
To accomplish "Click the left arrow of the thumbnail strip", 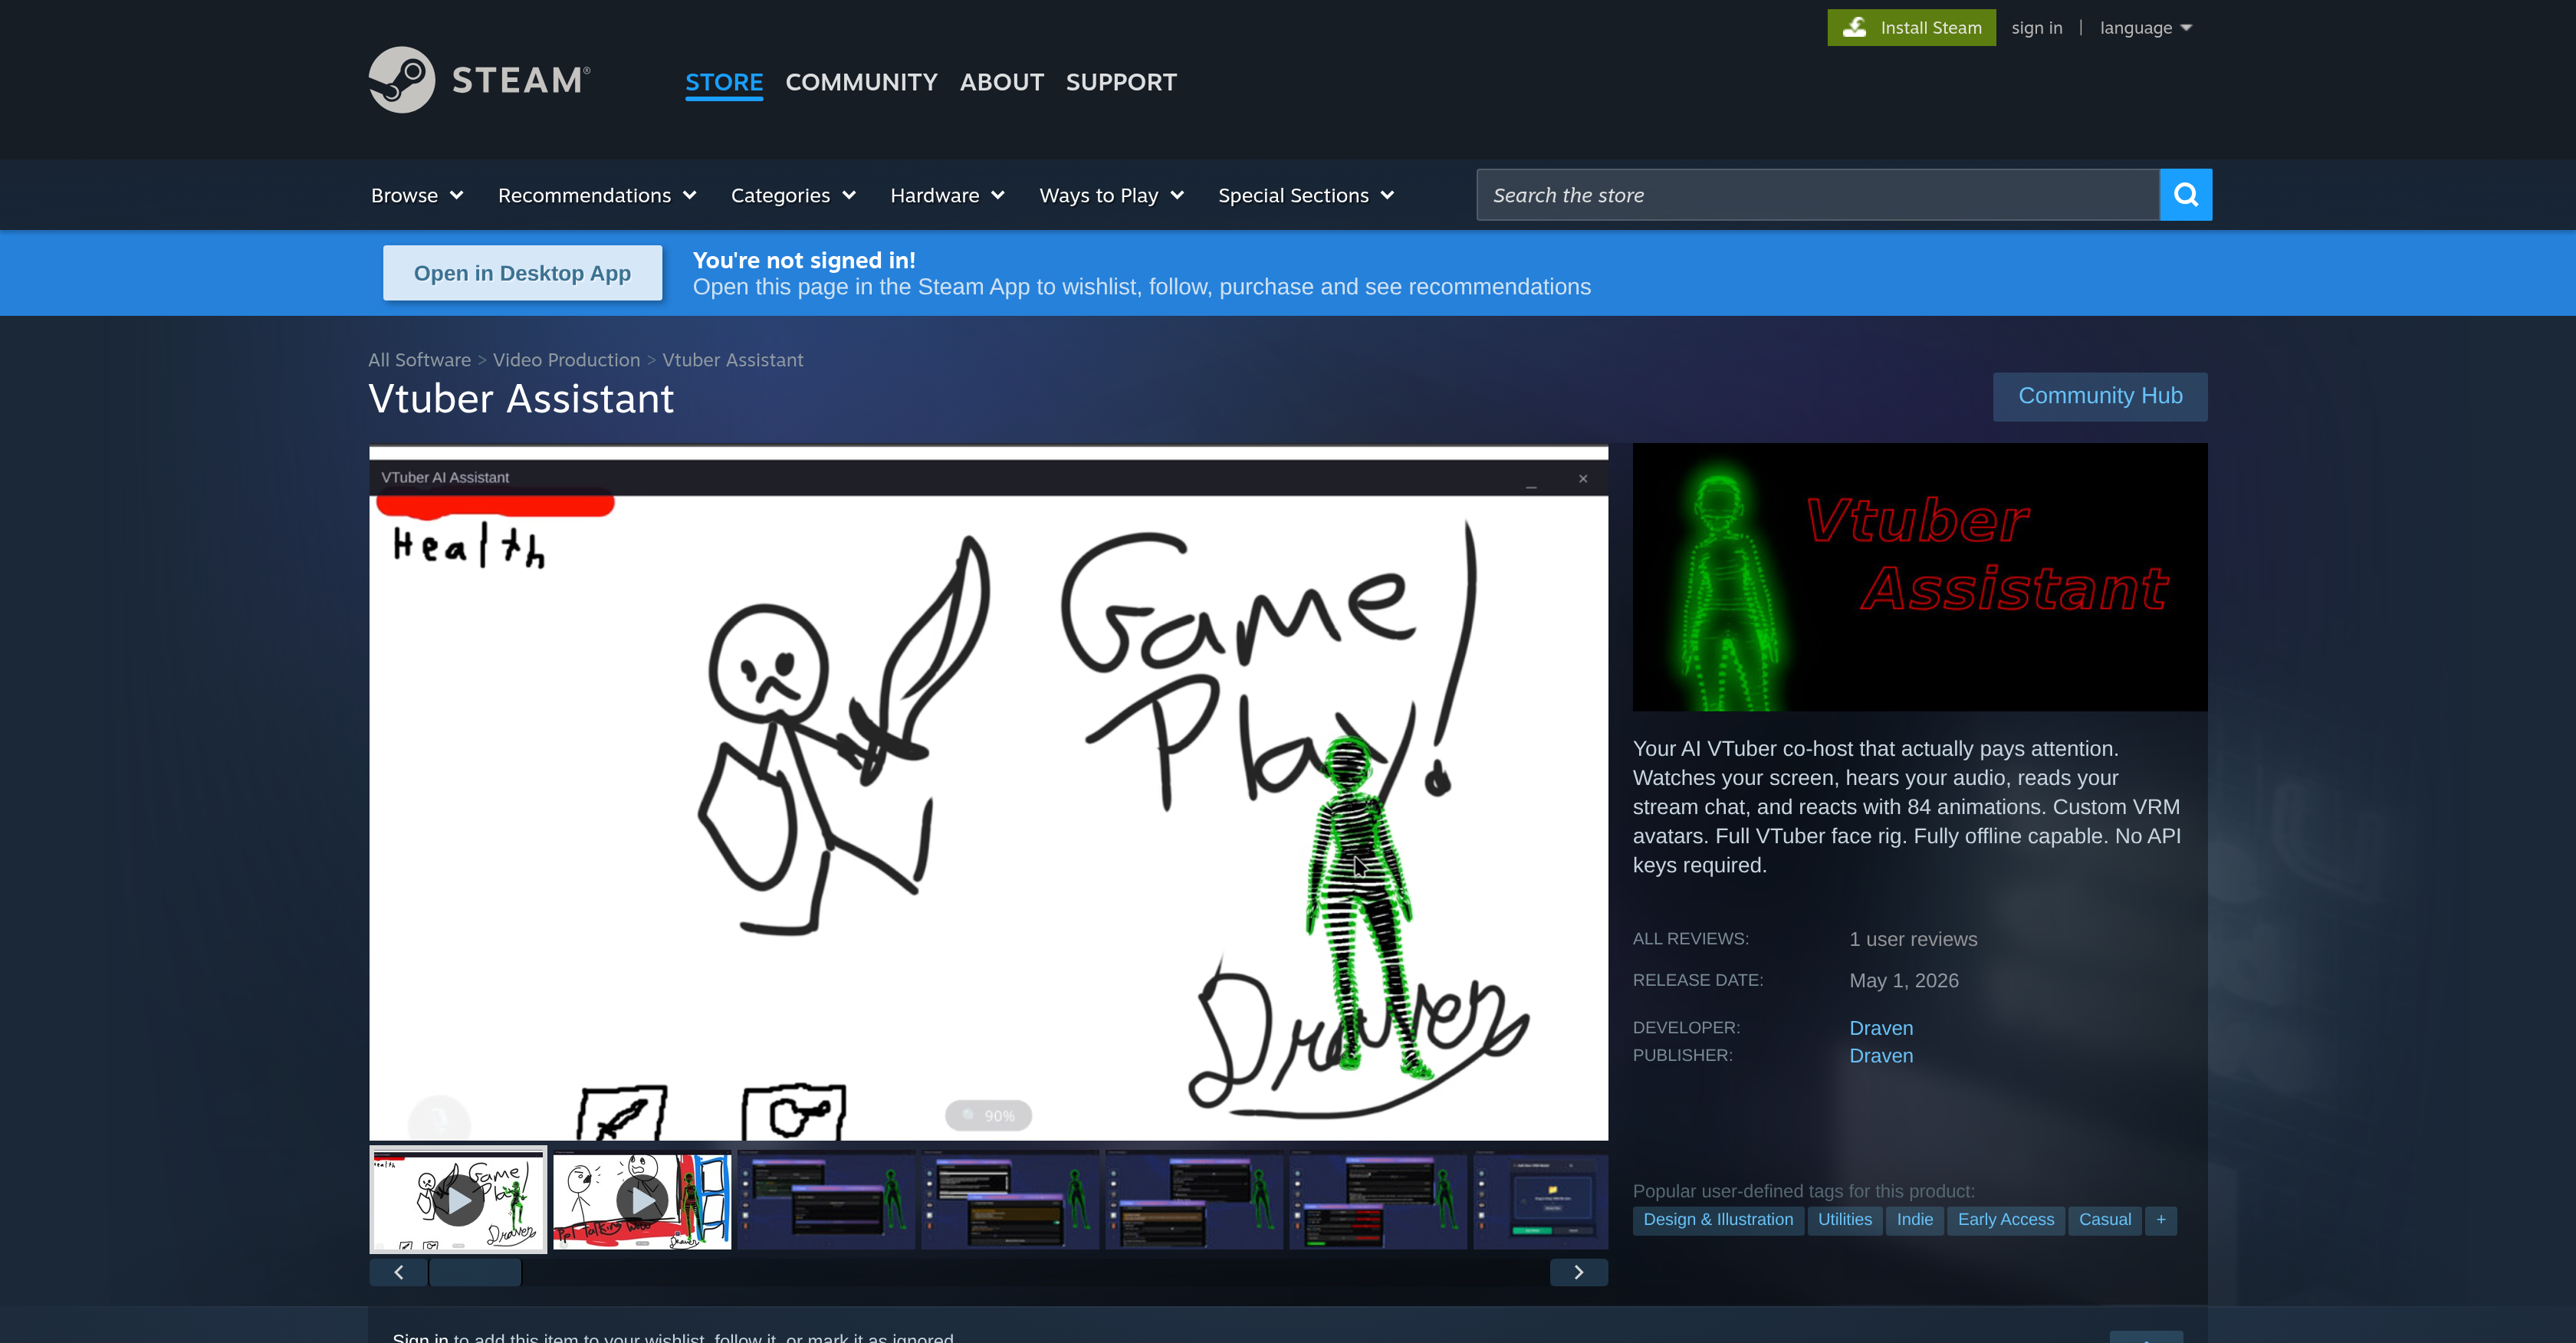I will [x=398, y=1272].
